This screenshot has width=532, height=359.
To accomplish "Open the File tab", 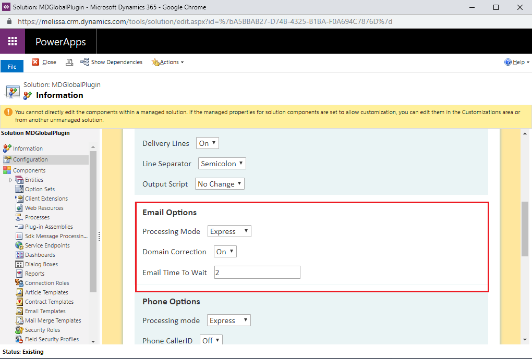I will click(x=12, y=67).
